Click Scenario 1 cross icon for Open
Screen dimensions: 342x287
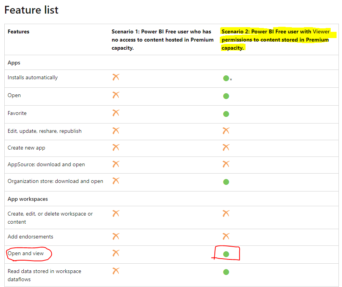(x=116, y=95)
